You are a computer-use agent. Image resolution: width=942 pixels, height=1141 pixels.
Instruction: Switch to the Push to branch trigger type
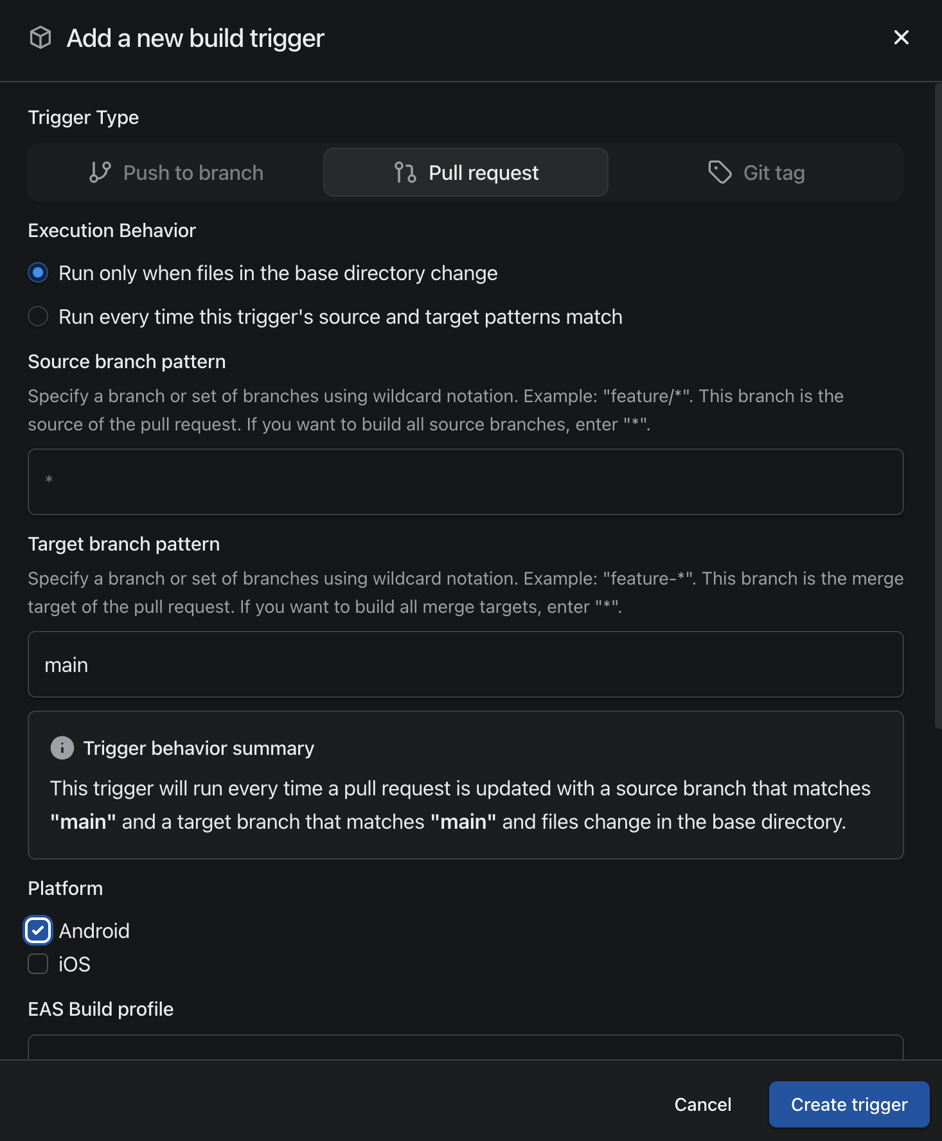click(x=175, y=172)
